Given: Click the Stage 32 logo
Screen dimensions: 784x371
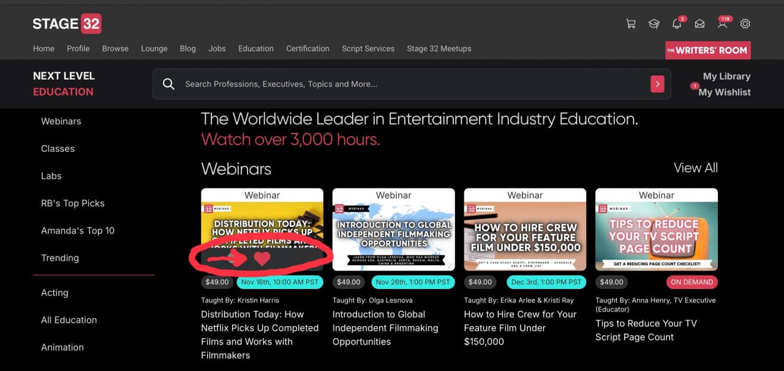Looking at the screenshot, I should coord(67,24).
